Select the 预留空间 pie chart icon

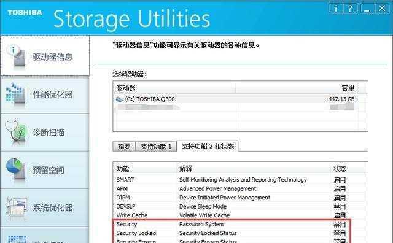15,169
